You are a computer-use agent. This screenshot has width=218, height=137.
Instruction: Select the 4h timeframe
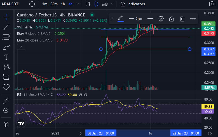coord(71,4)
